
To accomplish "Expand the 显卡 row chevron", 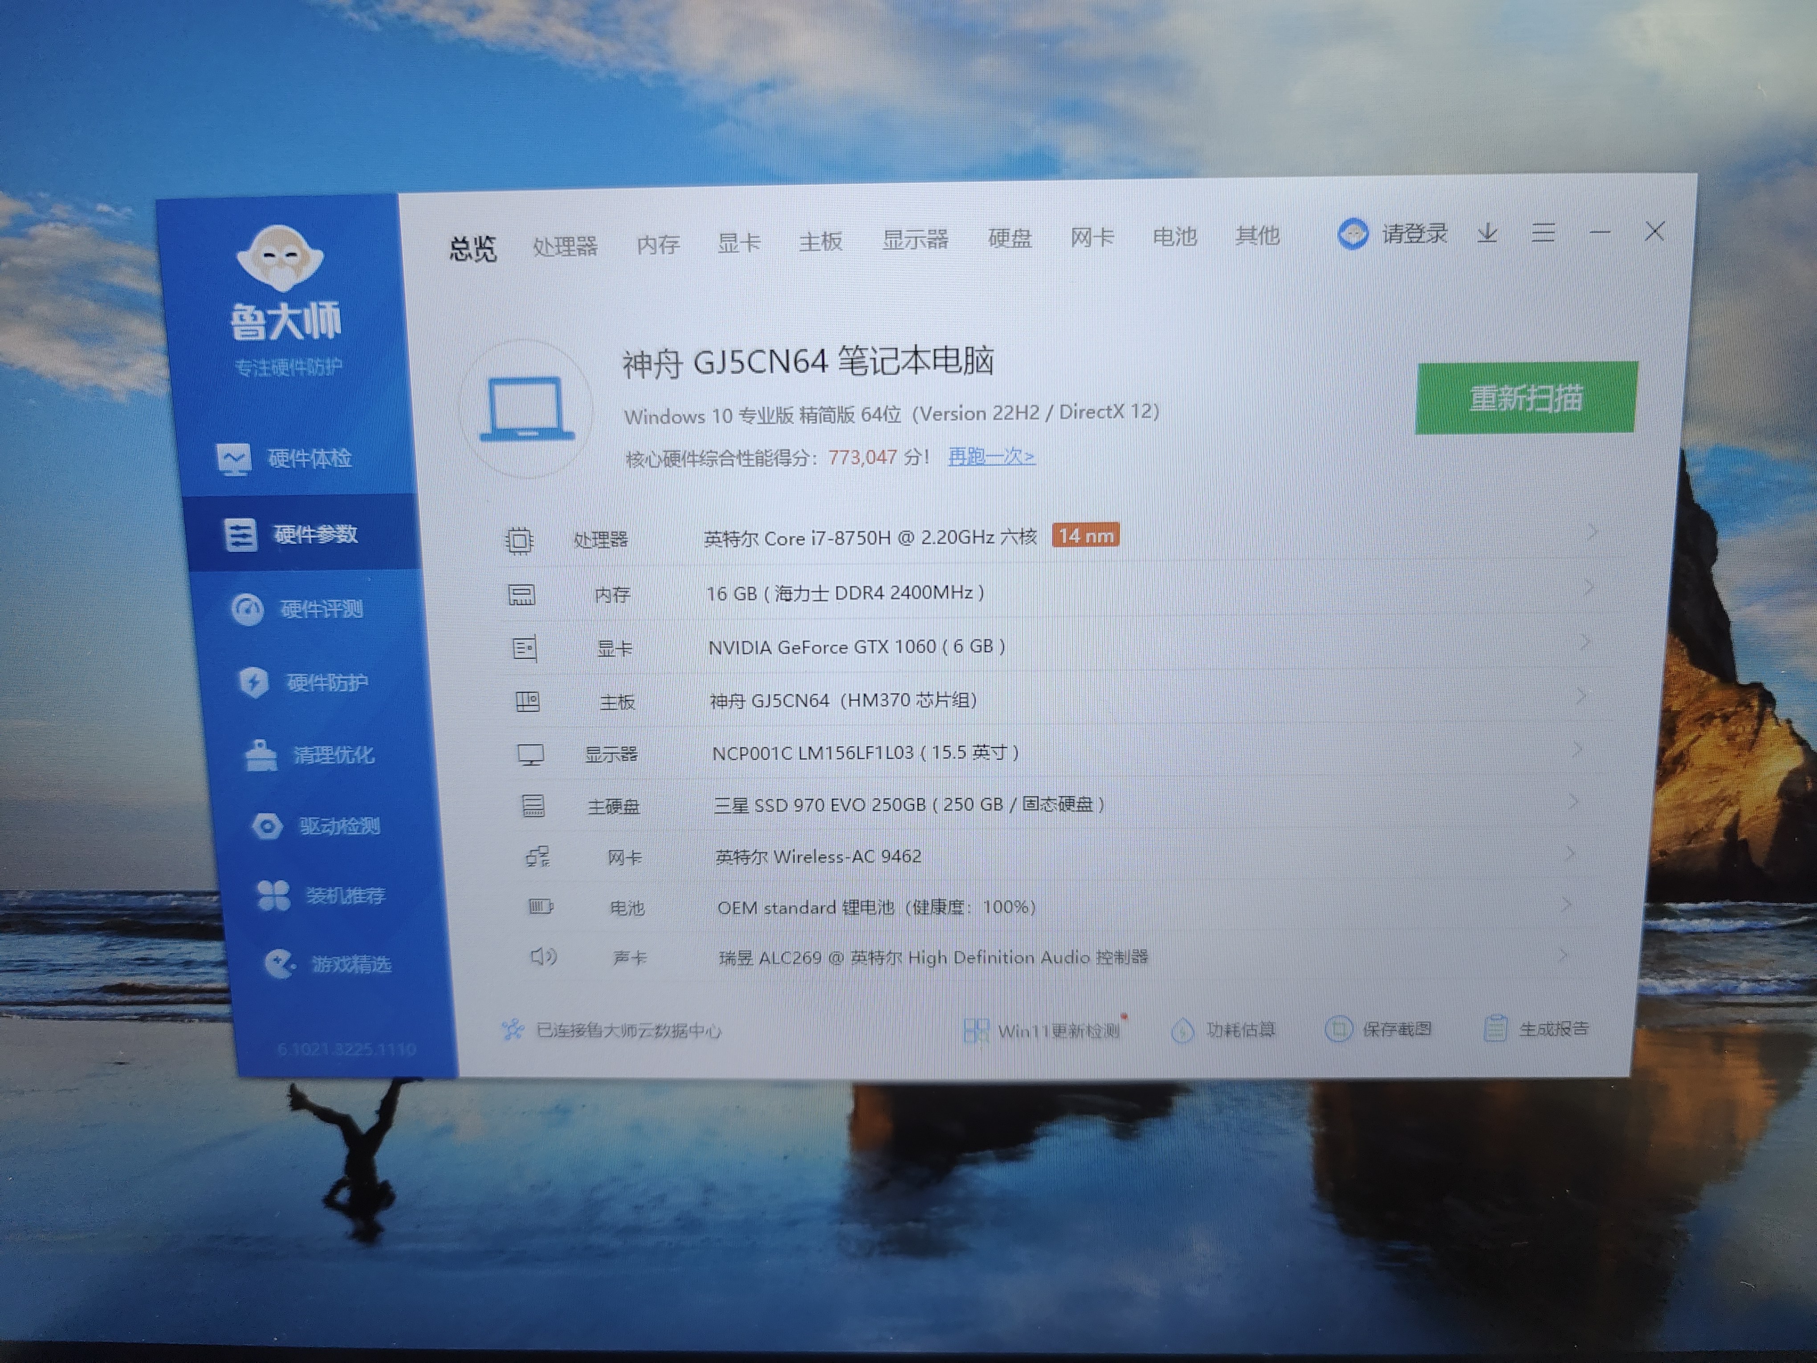I will (1585, 642).
